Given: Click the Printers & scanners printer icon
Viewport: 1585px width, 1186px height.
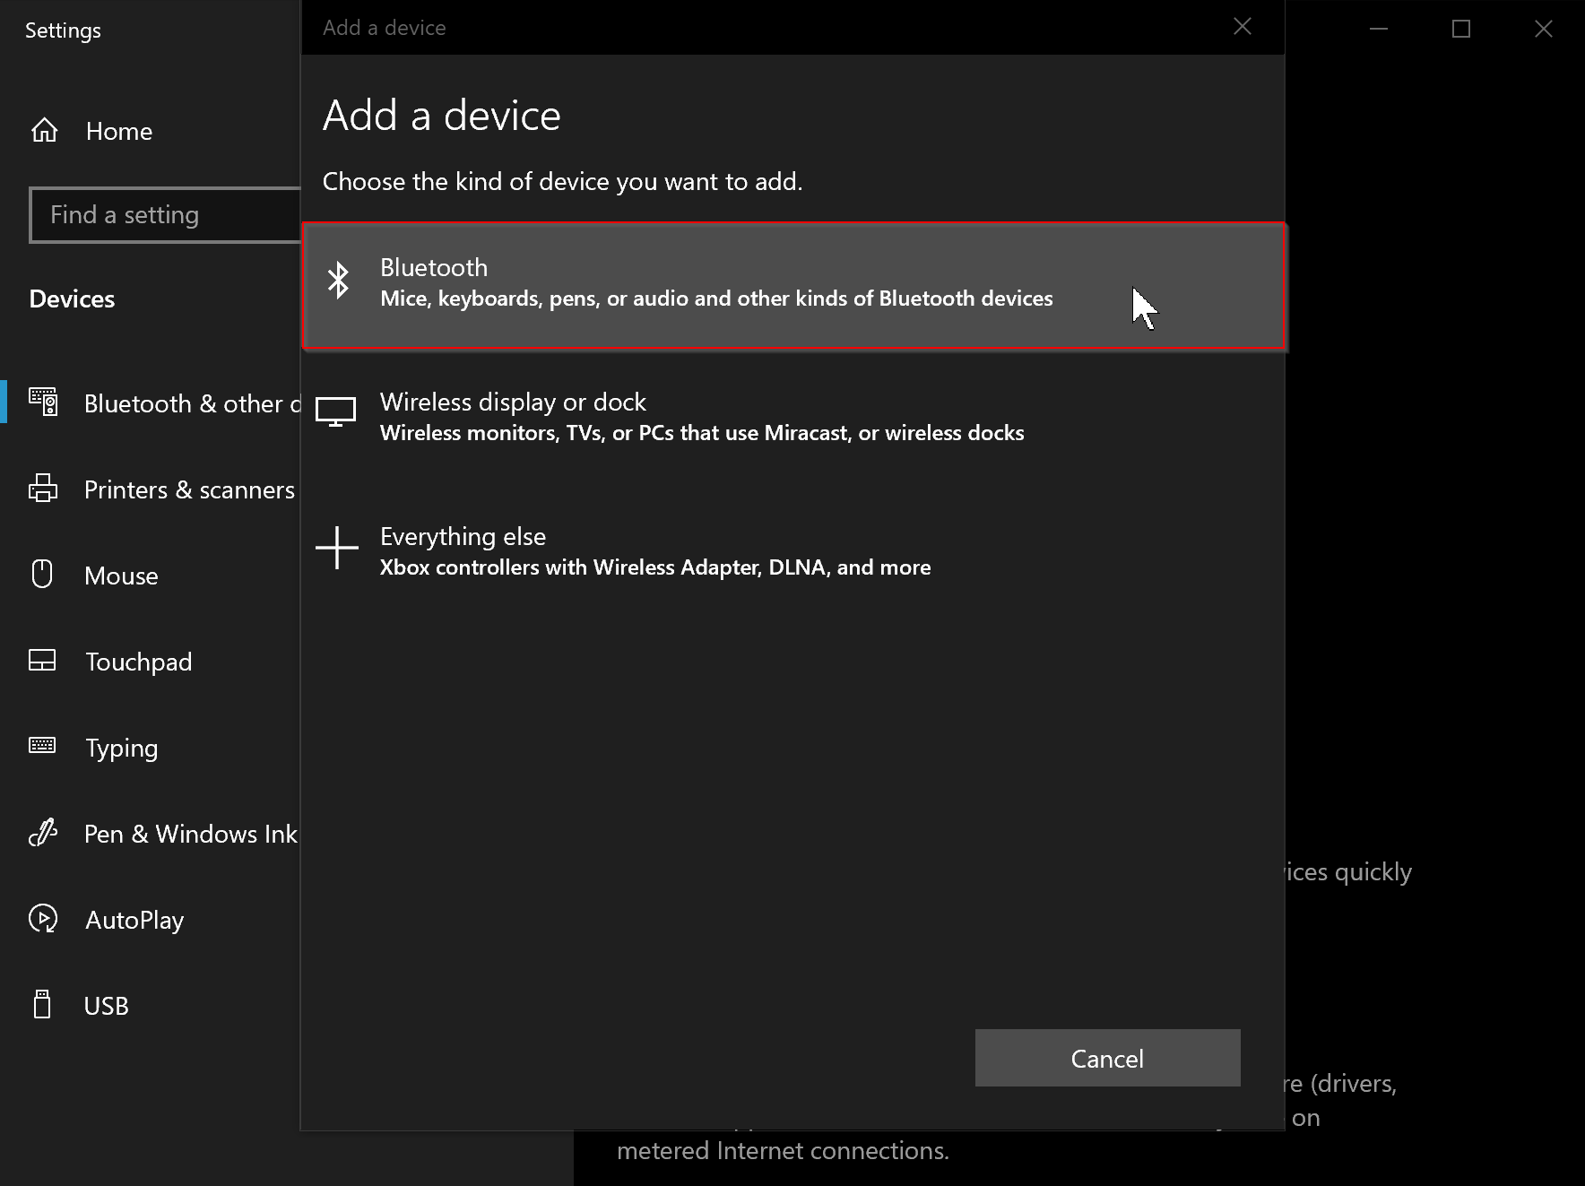Looking at the screenshot, I should point(43,489).
